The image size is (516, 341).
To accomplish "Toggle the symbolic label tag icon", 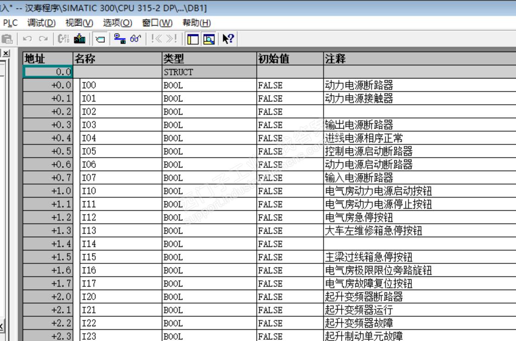I will coord(100,39).
